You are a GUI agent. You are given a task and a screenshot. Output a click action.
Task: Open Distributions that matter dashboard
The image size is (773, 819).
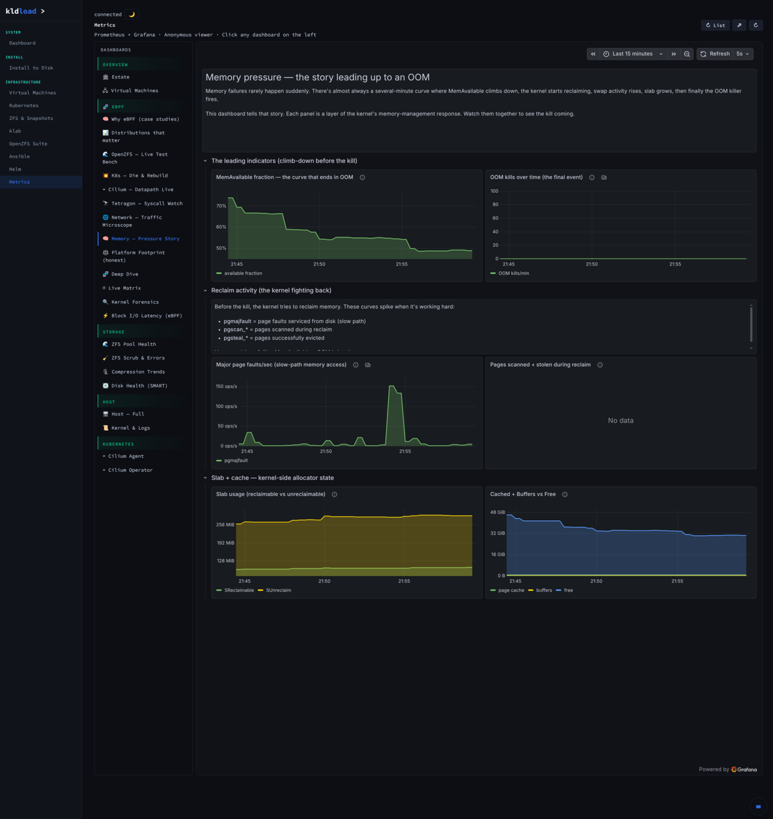point(143,136)
